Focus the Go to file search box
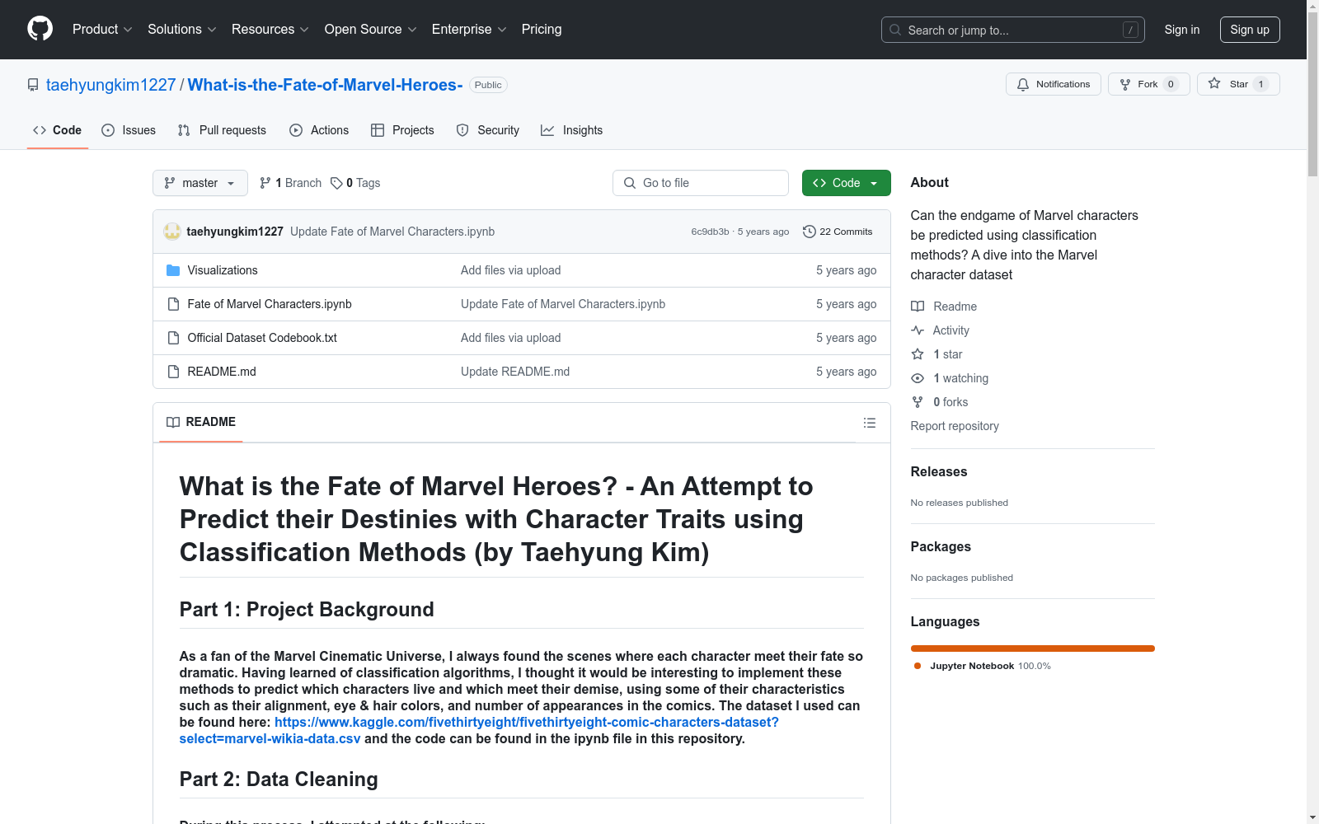The image size is (1319, 824). [701, 183]
